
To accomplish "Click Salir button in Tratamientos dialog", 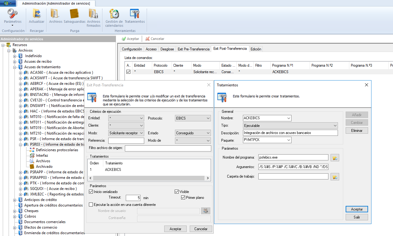I will pos(356,217).
